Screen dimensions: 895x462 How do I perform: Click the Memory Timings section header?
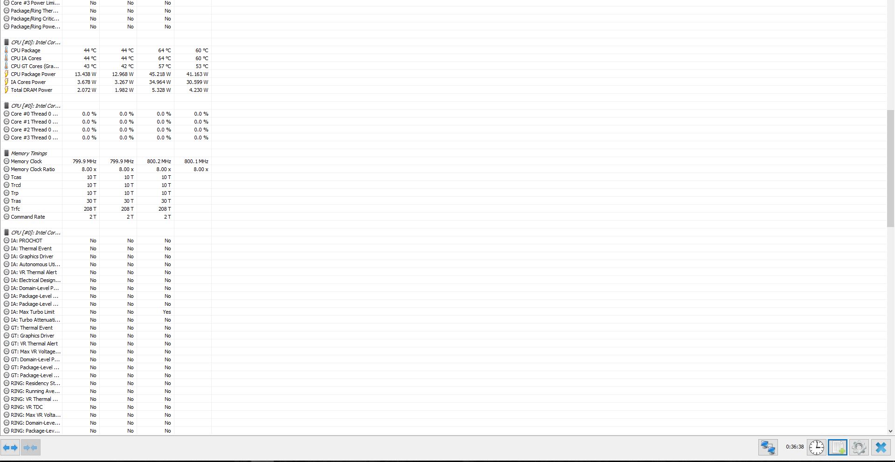(29, 153)
